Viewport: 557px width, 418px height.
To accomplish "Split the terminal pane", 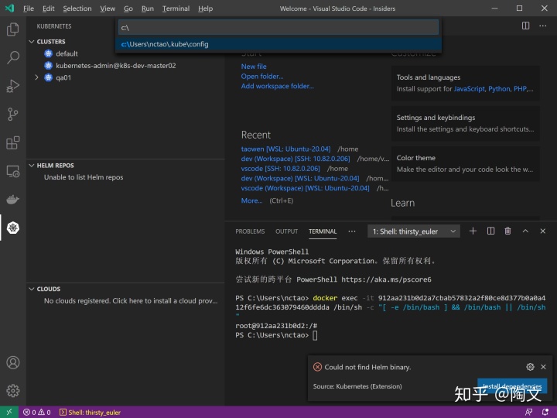I will pos(490,231).
